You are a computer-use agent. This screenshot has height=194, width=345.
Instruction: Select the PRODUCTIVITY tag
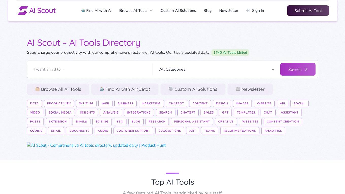pyautogui.click(x=59, y=103)
